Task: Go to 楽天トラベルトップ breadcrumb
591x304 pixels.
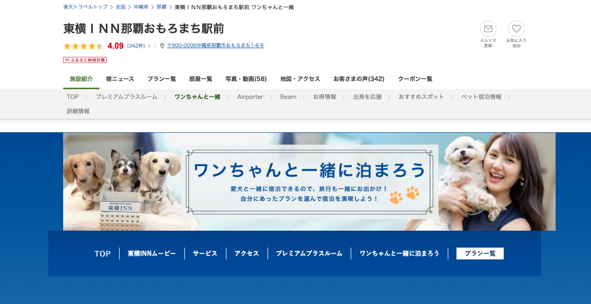Action: tap(85, 7)
